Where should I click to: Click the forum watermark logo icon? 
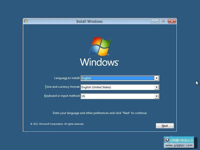pos(167,140)
